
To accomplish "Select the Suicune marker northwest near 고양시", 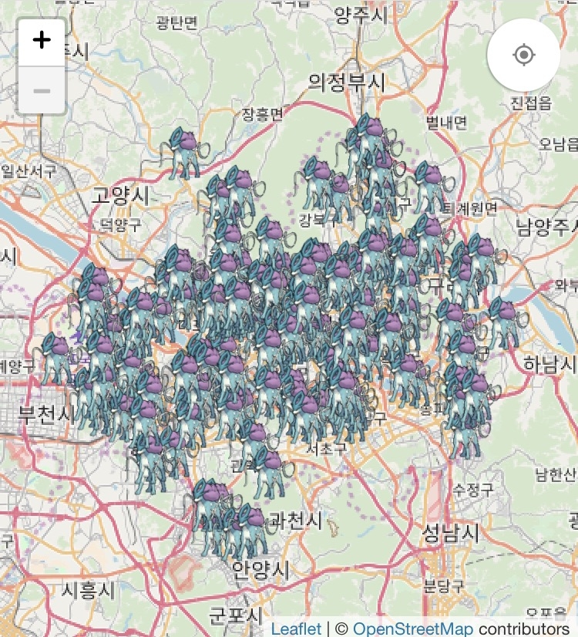I will point(184,153).
